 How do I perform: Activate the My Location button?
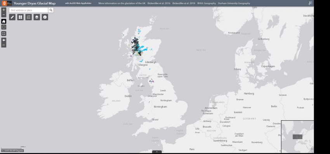[x=4, y=27]
